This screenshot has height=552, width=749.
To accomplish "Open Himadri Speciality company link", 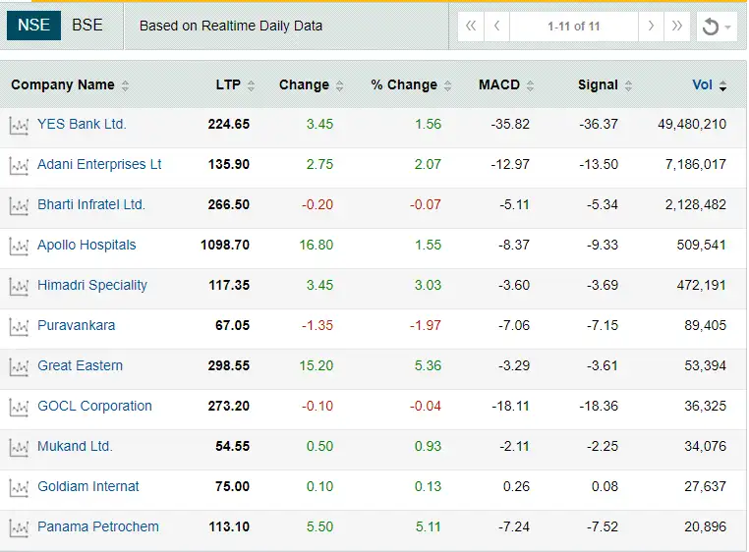I will (92, 286).
